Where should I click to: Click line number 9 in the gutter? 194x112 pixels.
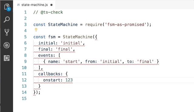25,61
